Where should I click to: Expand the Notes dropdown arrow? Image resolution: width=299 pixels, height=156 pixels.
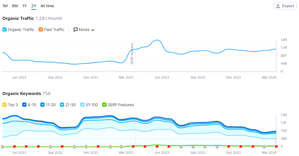(93, 30)
